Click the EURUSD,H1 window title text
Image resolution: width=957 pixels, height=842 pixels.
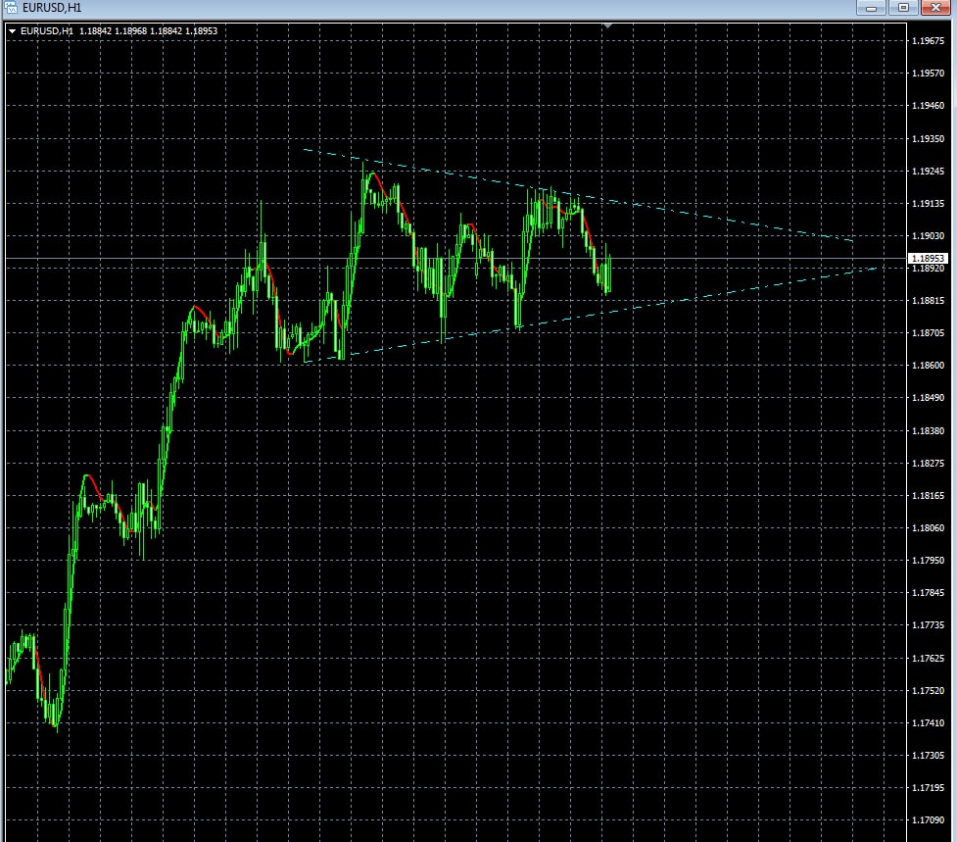click(x=52, y=8)
